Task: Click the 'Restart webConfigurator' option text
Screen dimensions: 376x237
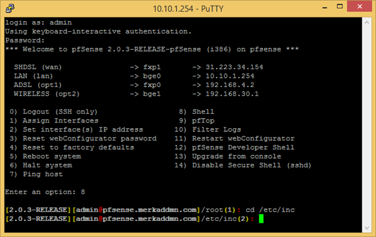Action: [243, 139]
